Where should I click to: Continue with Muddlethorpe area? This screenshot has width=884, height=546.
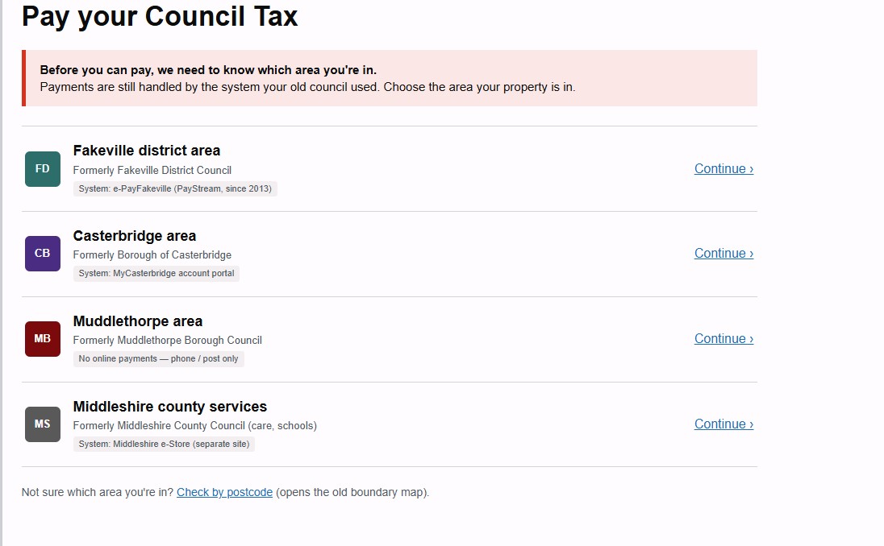pos(723,339)
